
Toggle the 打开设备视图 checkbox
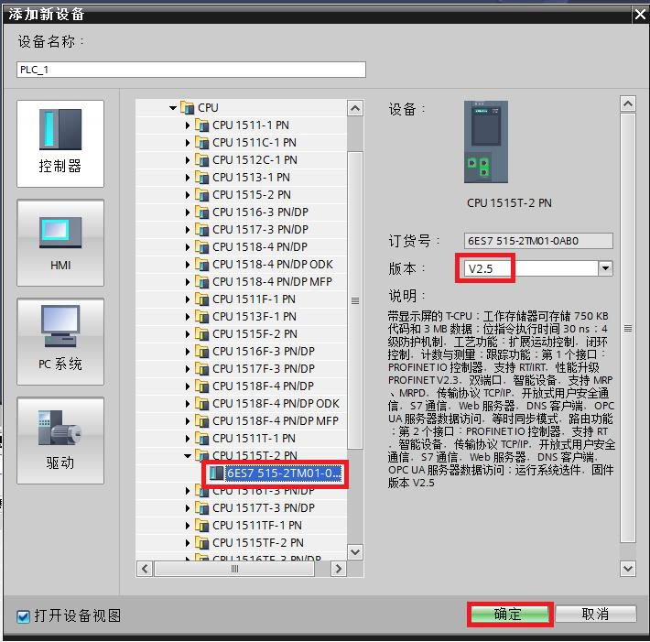(x=23, y=616)
